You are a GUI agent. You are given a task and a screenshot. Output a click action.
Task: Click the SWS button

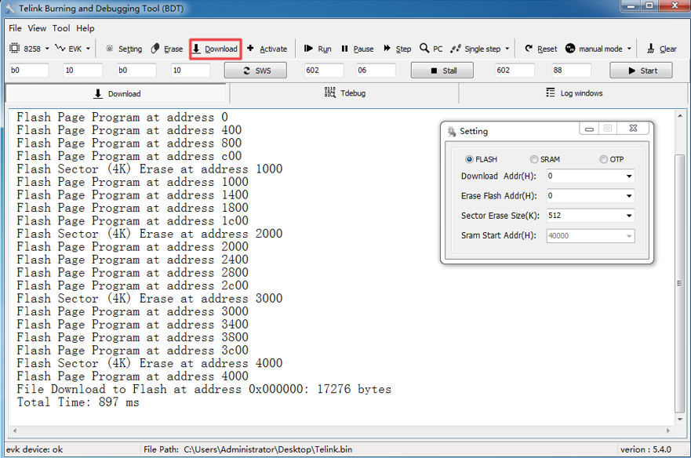point(256,71)
